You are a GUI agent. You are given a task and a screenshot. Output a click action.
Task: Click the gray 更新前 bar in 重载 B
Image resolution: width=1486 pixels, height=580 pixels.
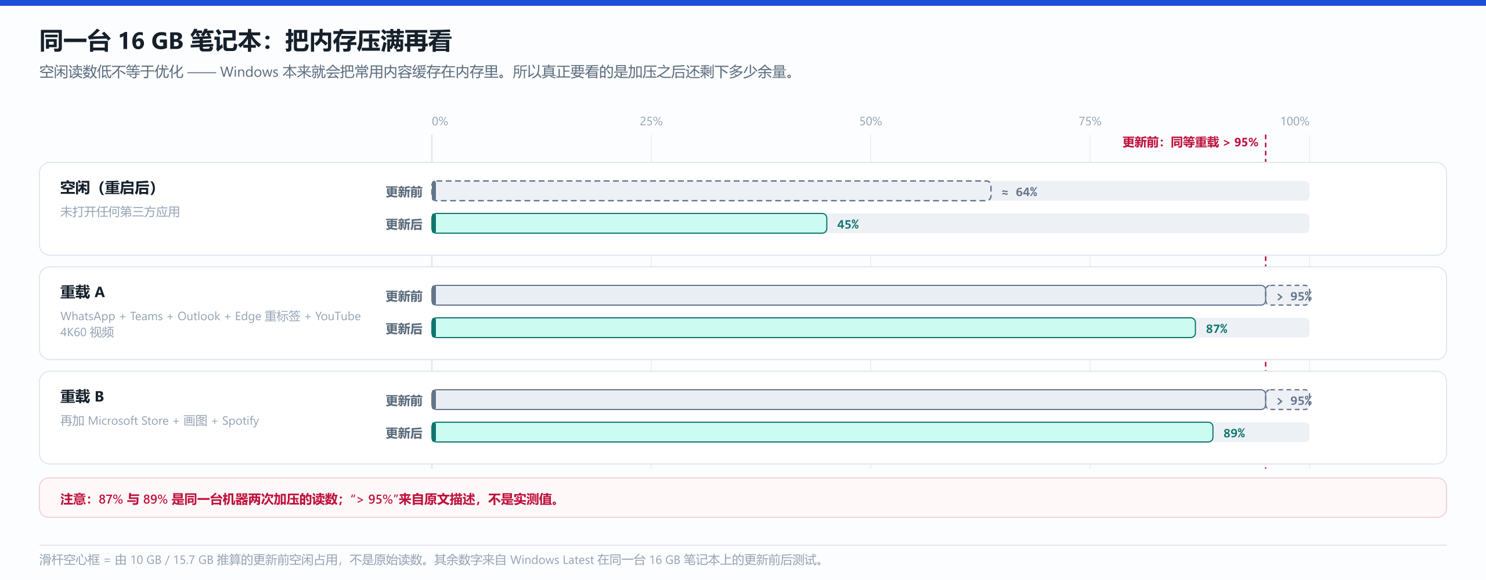[849, 400]
